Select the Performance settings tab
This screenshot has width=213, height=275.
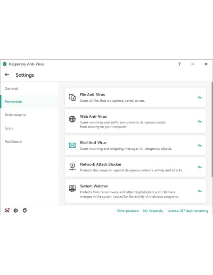pyautogui.click(x=29, y=115)
